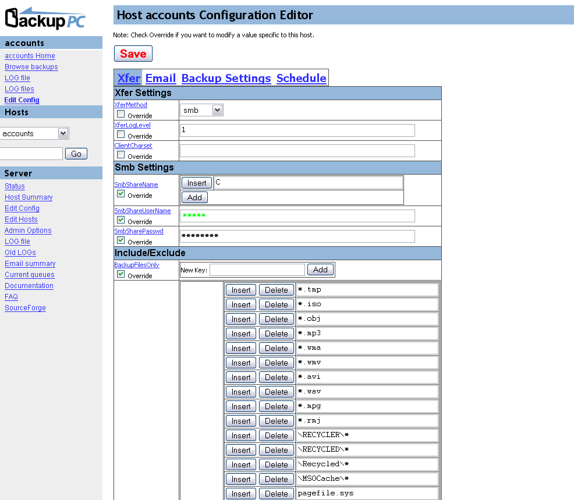The width and height of the screenshot is (574, 500).
Task: Open Browse backups link
Action: 31,67
